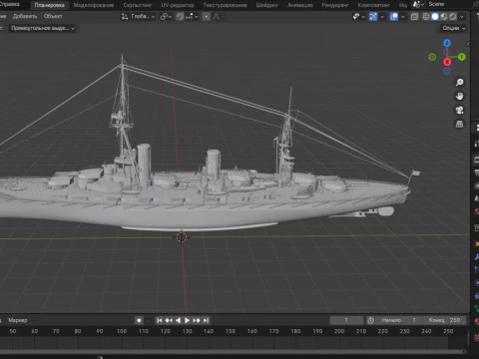The height and width of the screenshot is (359, 479).
Task: Click the 3D cursor at origin
Action: (182, 237)
